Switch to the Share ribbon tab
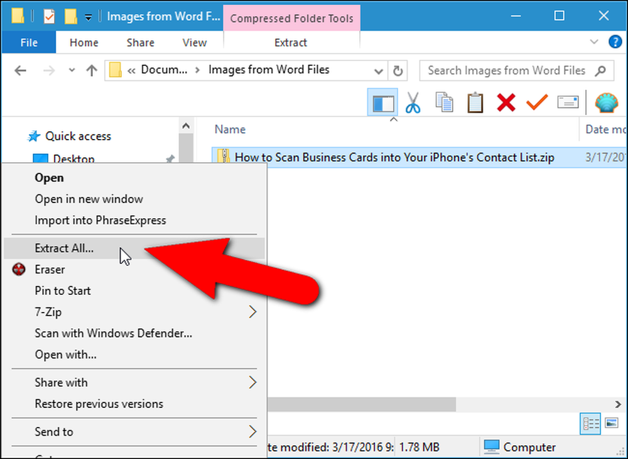The height and width of the screenshot is (459, 628). coord(140,43)
